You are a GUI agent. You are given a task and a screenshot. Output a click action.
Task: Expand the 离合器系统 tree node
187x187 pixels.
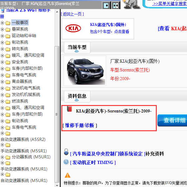tap(2, 82)
